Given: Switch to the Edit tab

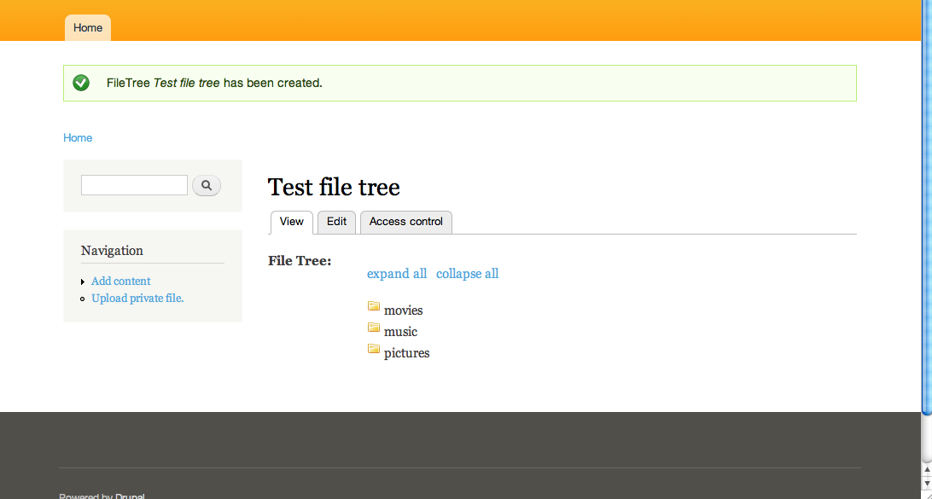Looking at the screenshot, I should [336, 222].
